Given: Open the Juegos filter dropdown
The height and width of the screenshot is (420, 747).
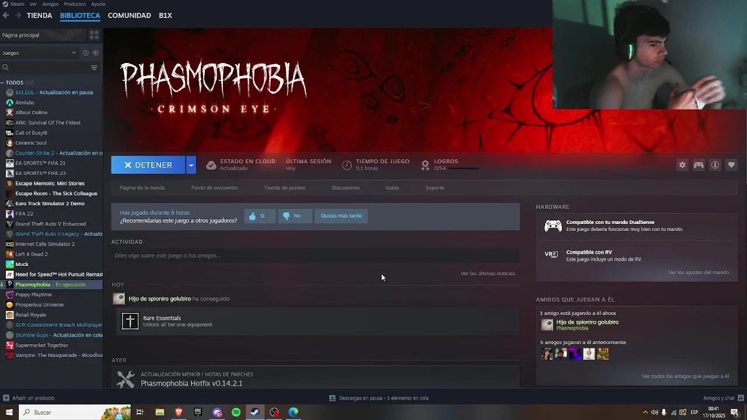Looking at the screenshot, I should pos(39,52).
